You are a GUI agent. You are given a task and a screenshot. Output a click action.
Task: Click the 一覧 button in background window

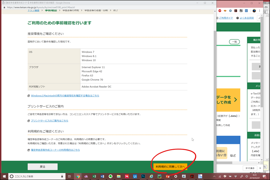pyautogui.click(x=234, y=42)
